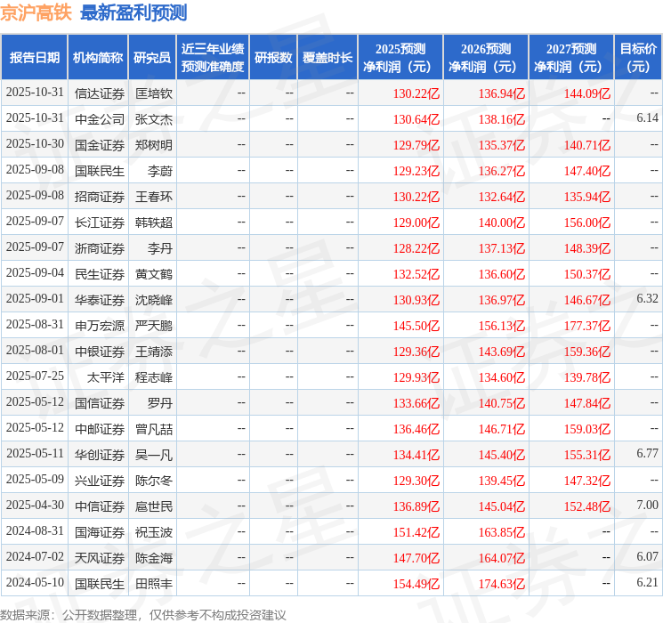The image size is (663, 623).
Task: Click the 最新盈利预测 heading
Action: pos(133,12)
